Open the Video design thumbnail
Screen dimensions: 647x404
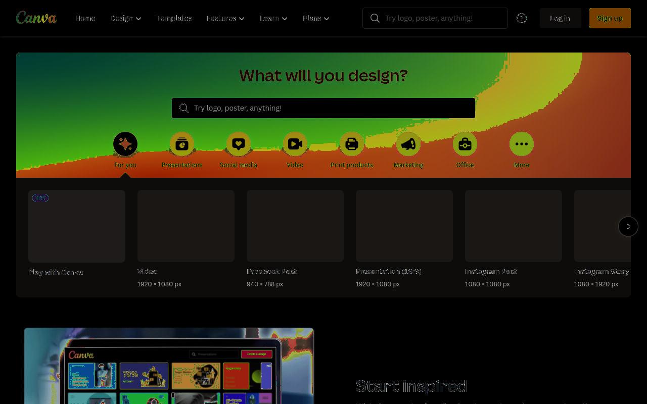point(186,226)
